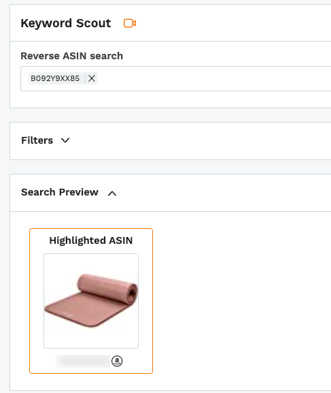The height and width of the screenshot is (393, 331).
Task: Click gray gap between Filters and Search Preview
Action: pyautogui.click(x=170, y=167)
